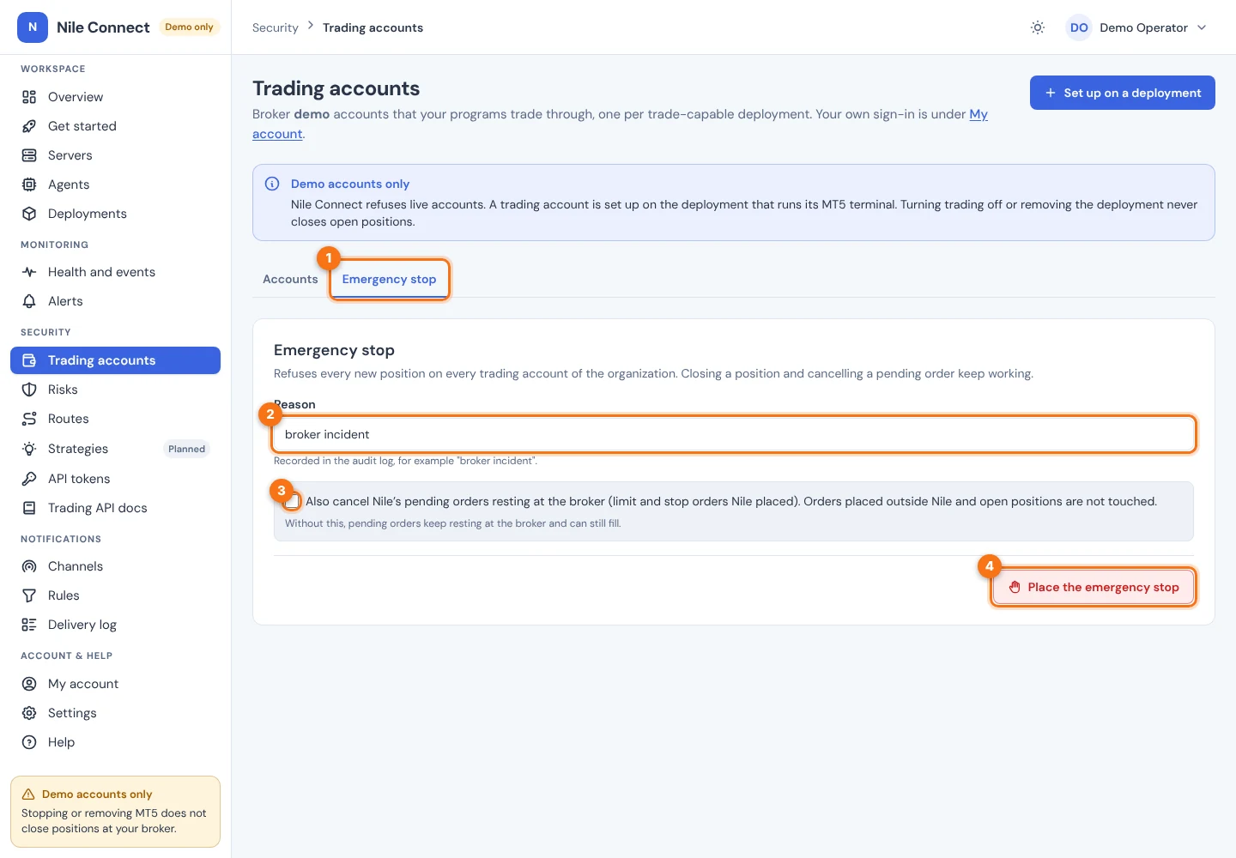Viewport: 1236px width, 858px height.
Task: Enable the cancel pending orders checkbox
Action: click(x=293, y=501)
